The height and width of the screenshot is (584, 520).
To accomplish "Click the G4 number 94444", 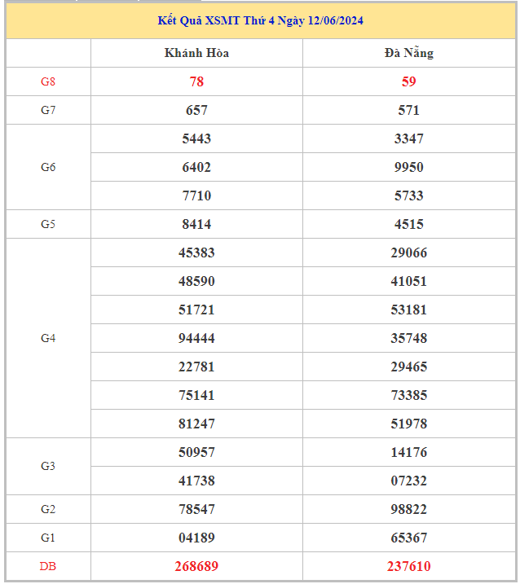I will point(196,338).
